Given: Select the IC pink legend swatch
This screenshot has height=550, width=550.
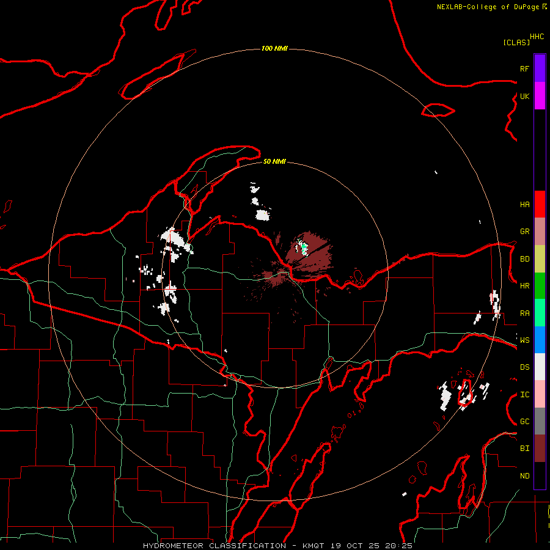Looking at the screenshot, I should click(x=540, y=394).
